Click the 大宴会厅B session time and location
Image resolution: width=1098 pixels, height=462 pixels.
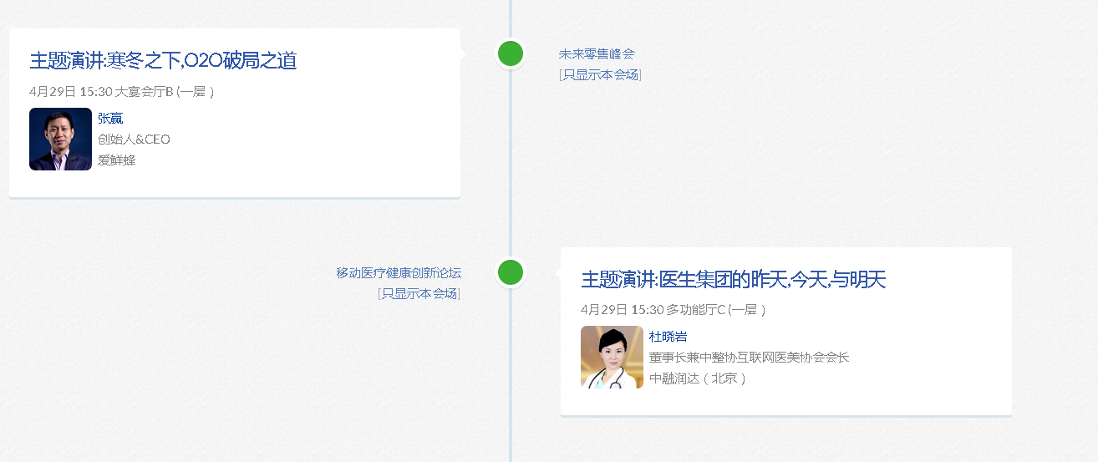(x=122, y=92)
